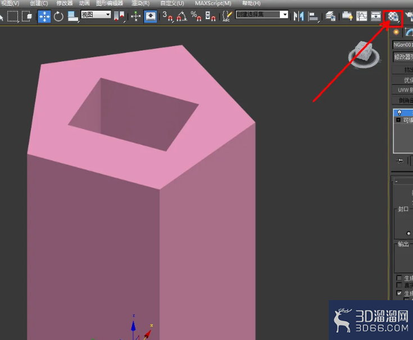Click the 倒角 modifier button

coord(402,100)
